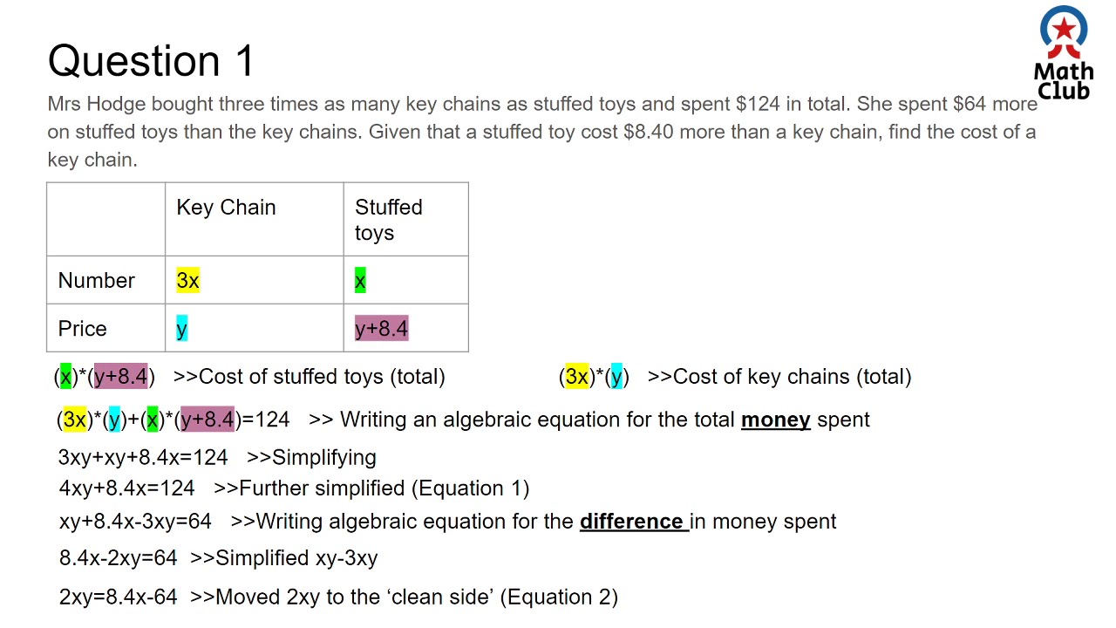Click the underlined word difference
The image size is (1116, 628).
pyautogui.click(x=631, y=522)
